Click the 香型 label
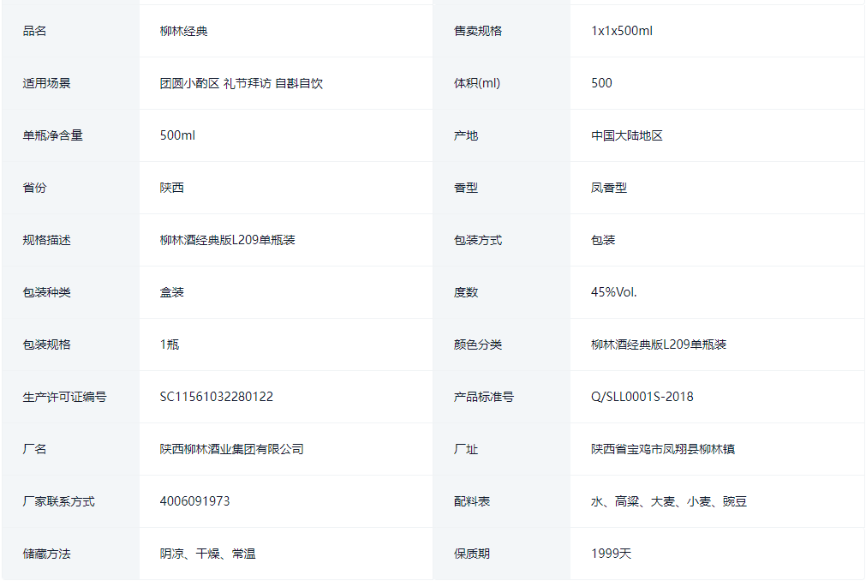The height and width of the screenshot is (587, 866). (x=466, y=188)
